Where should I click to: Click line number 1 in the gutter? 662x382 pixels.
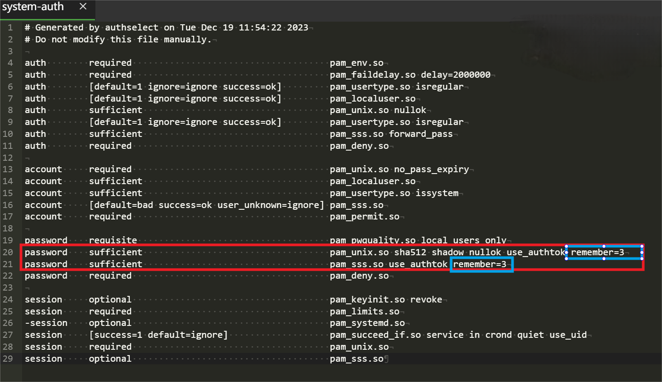point(10,27)
